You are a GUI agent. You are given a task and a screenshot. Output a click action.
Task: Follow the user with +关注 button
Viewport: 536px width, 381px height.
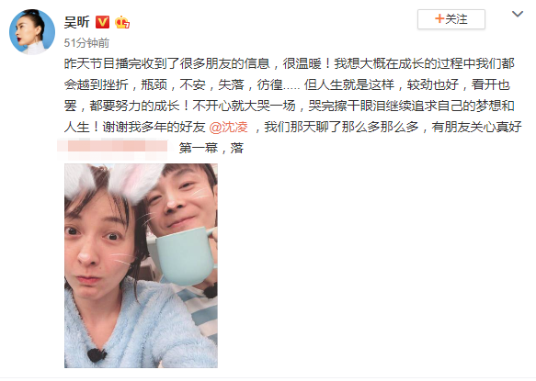coord(450,19)
